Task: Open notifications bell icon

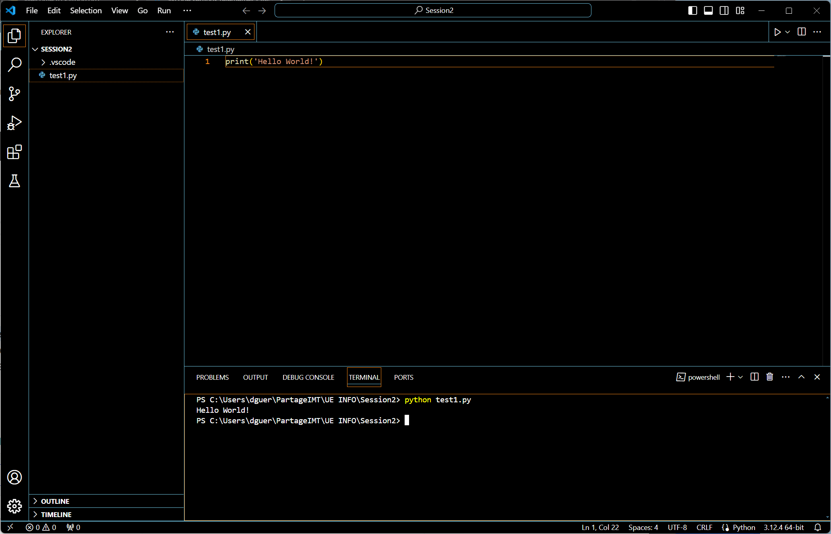Action: (x=818, y=527)
